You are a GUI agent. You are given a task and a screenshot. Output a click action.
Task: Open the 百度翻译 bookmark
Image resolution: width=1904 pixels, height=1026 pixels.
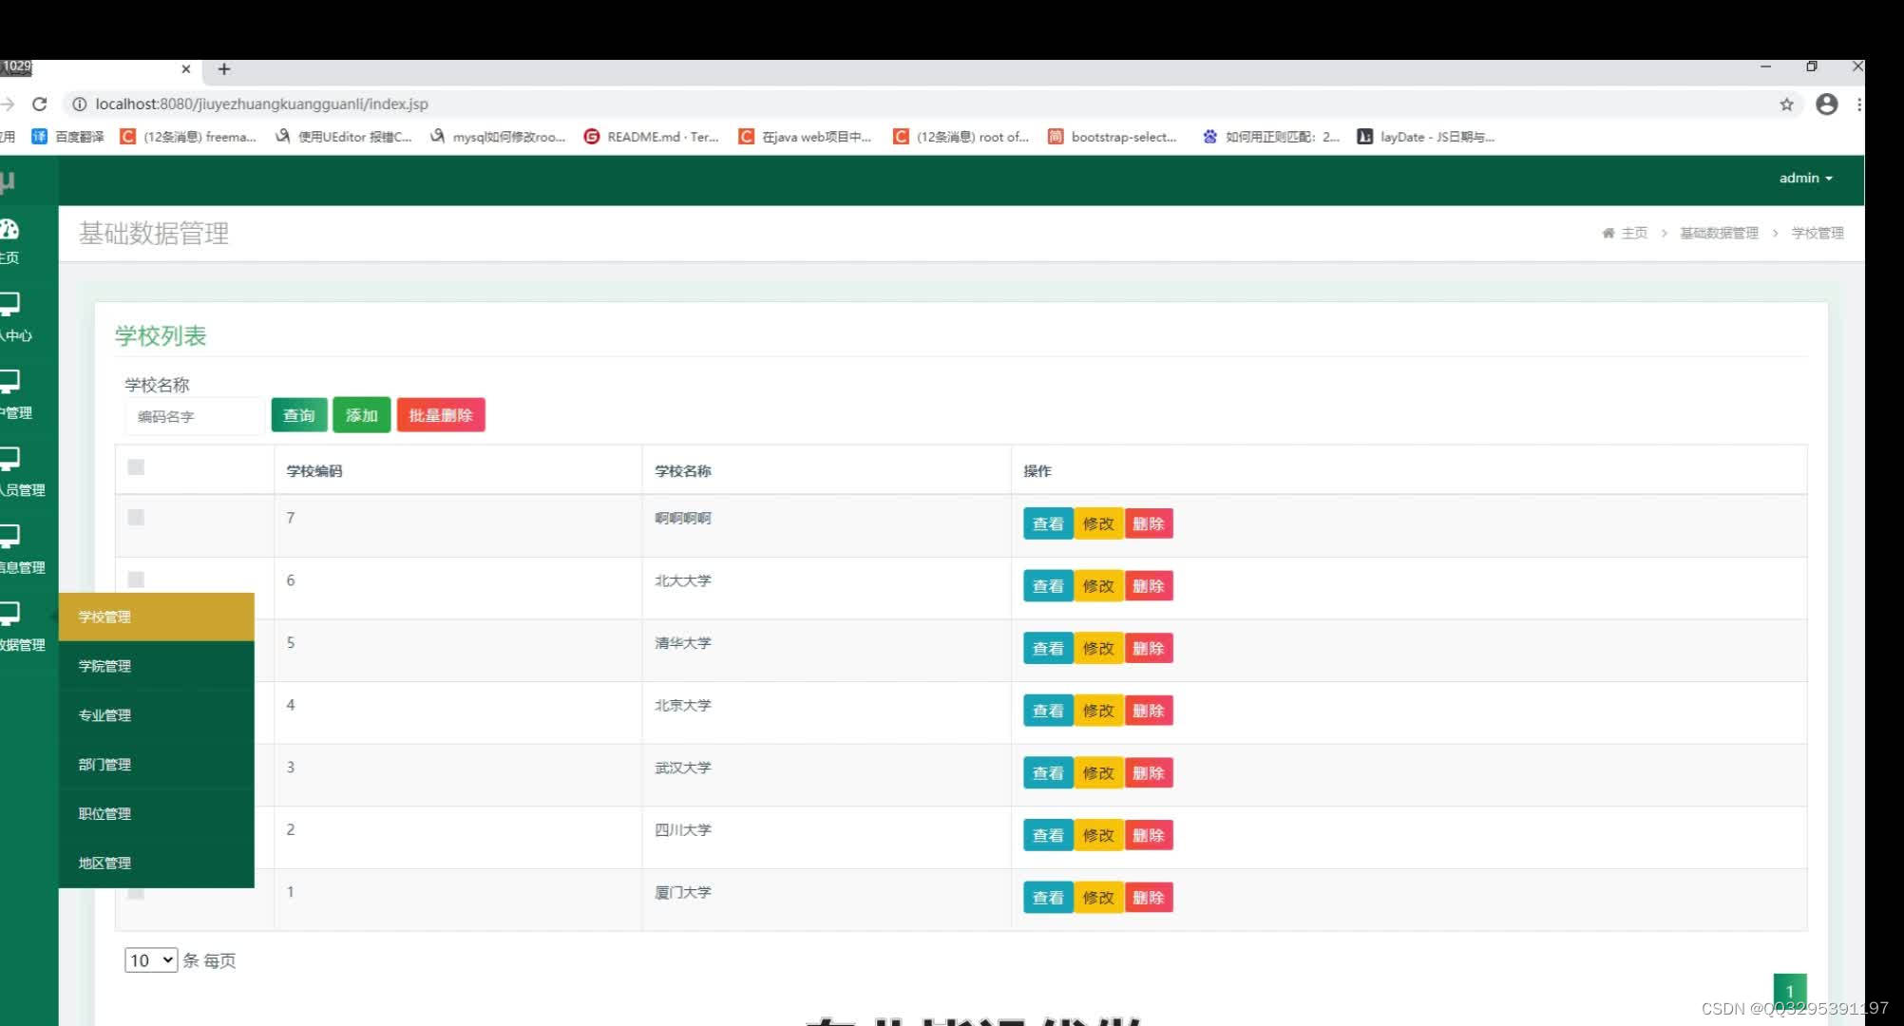(68, 137)
